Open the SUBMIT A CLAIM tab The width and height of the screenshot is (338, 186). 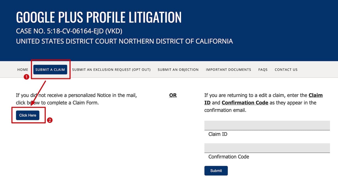(50, 70)
